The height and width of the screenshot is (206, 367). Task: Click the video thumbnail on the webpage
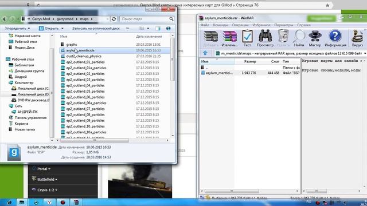tap(140, 181)
